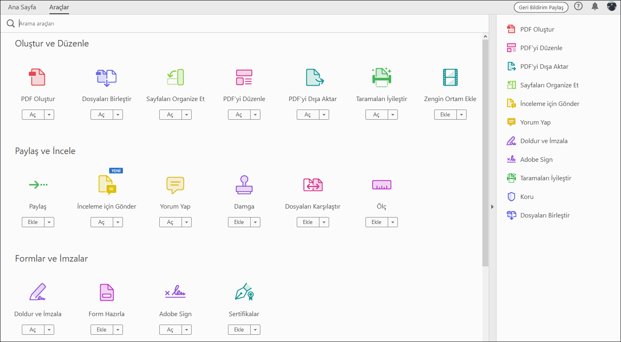This screenshot has width=621, height=342.
Task: Click Koru shield icon in right panel
Action: 511,196
